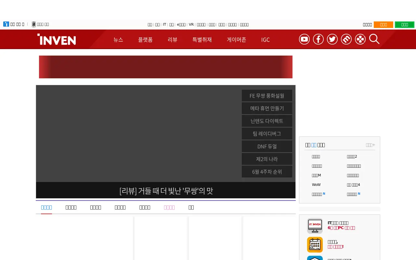Open the orange calendar icon

click(x=315, y=245)
